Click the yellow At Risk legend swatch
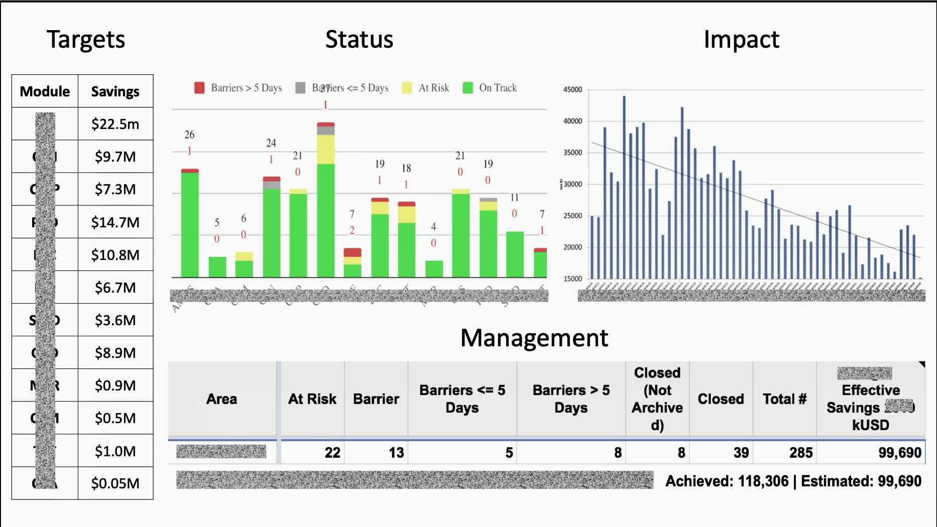Viewport: 937px width, 527px height. pos(407,88)
